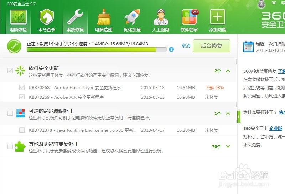
Task: Click the 软件安全更新 heading
Action: pyautogui.click(x=44, y=68)
